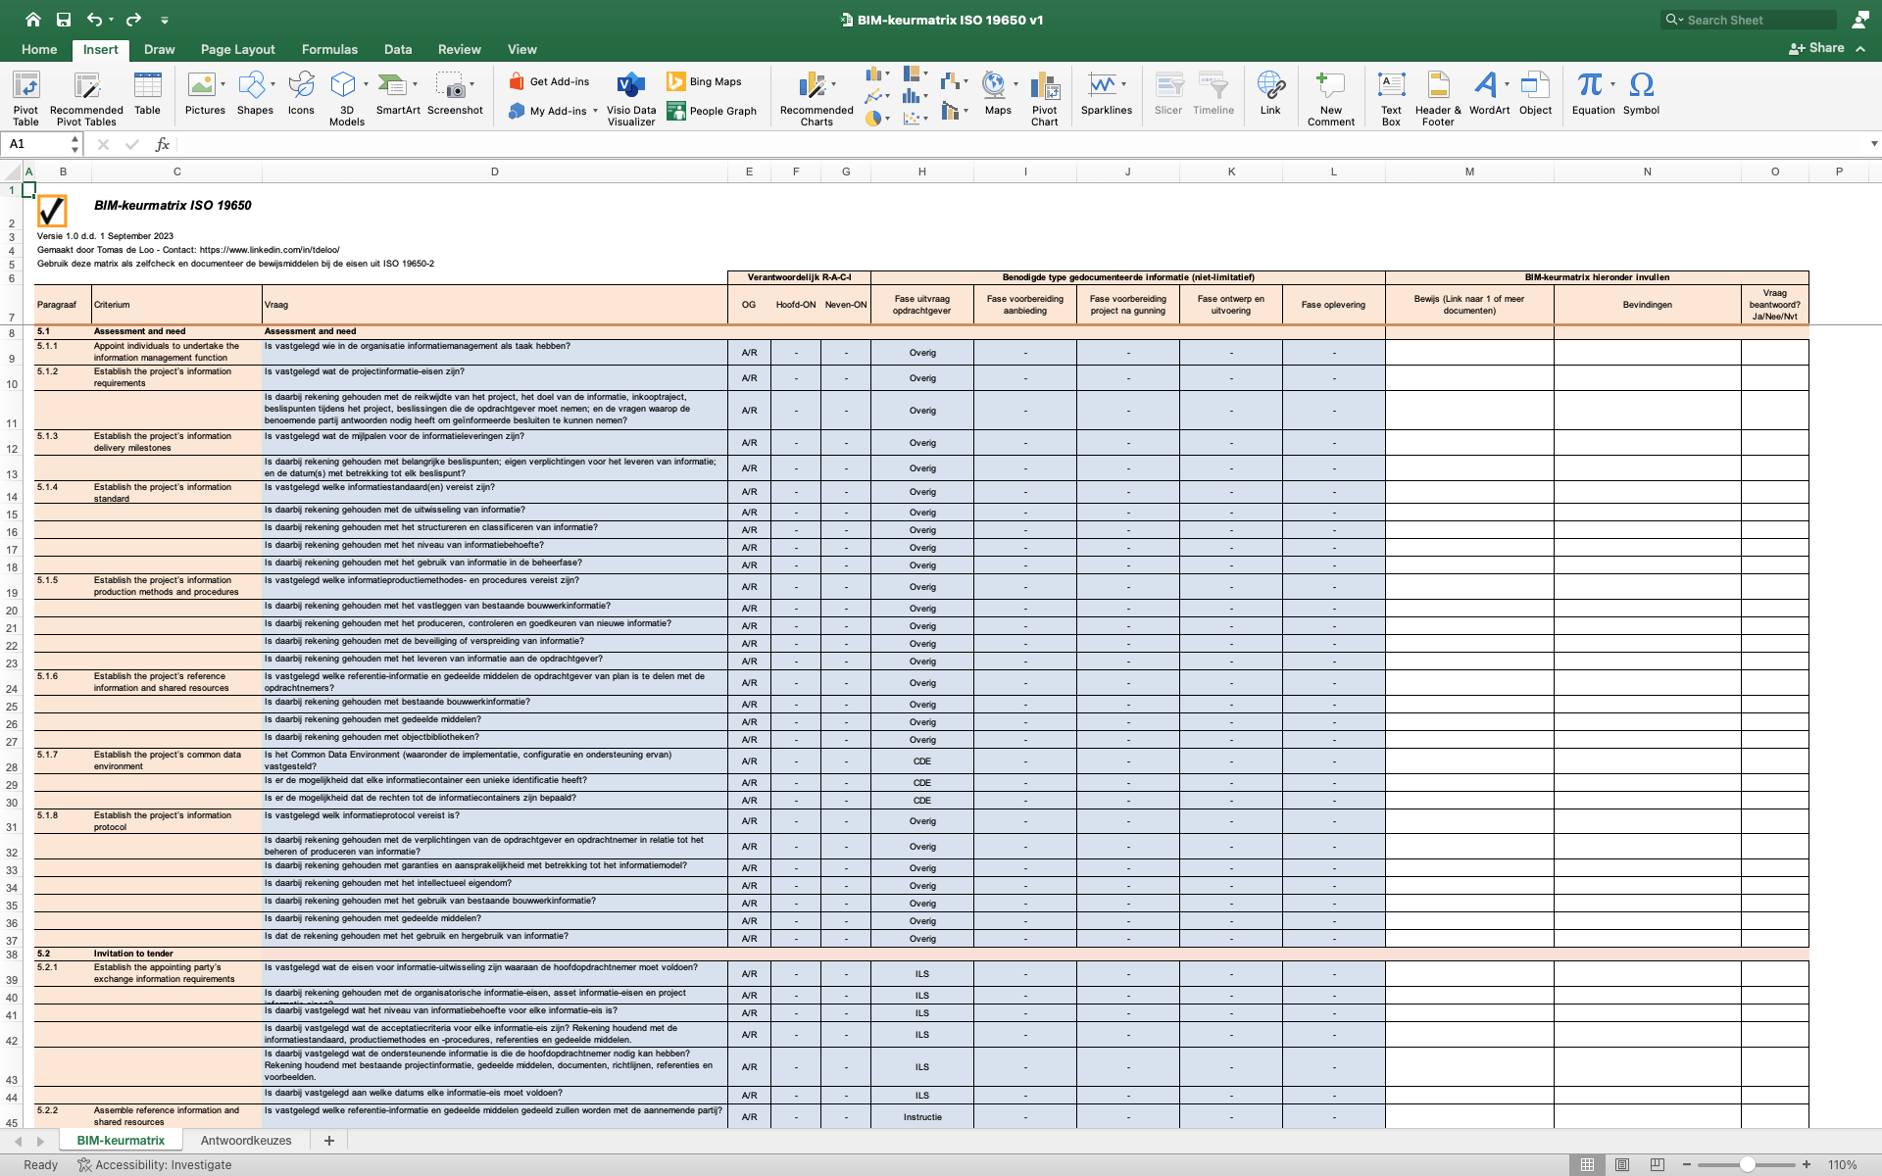Image resolution: width=1882 pixels, height=1176 pixels.
Task: Take a Screenshot clip
Action: point(455,93)
